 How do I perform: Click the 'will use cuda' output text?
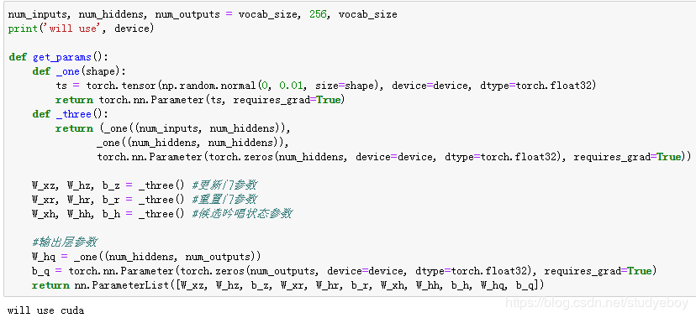[45, 310]
